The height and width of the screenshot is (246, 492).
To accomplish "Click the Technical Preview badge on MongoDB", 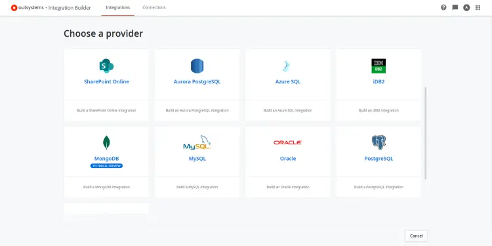I will tap(106, 166).
